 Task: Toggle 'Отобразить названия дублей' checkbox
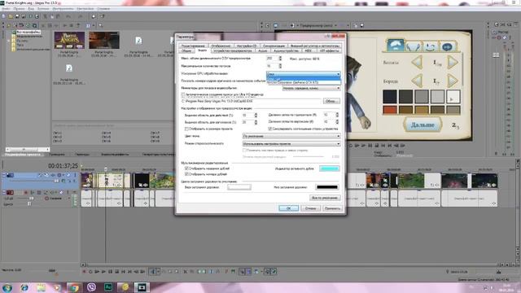[186, 168]
